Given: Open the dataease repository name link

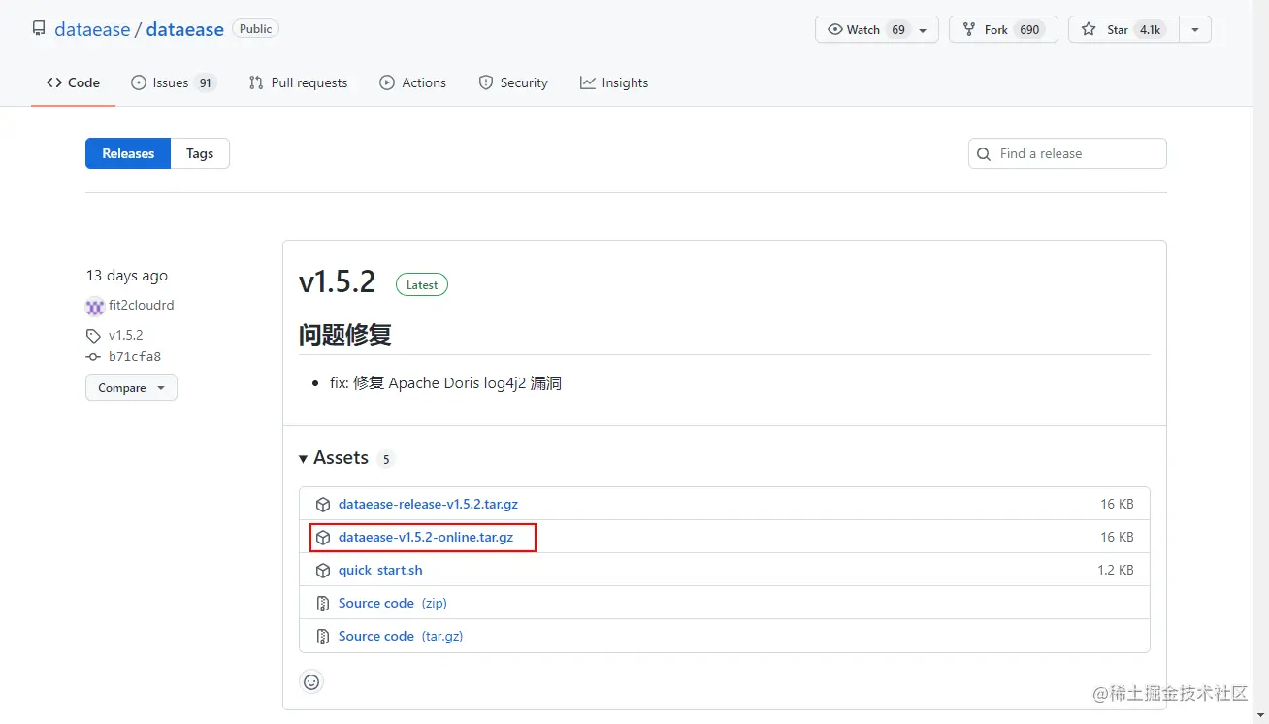Looking at the screenshot, I should (185, 29).
